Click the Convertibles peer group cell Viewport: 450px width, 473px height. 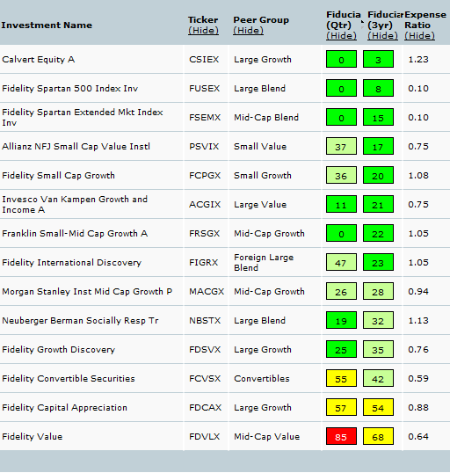click(262, 378)
